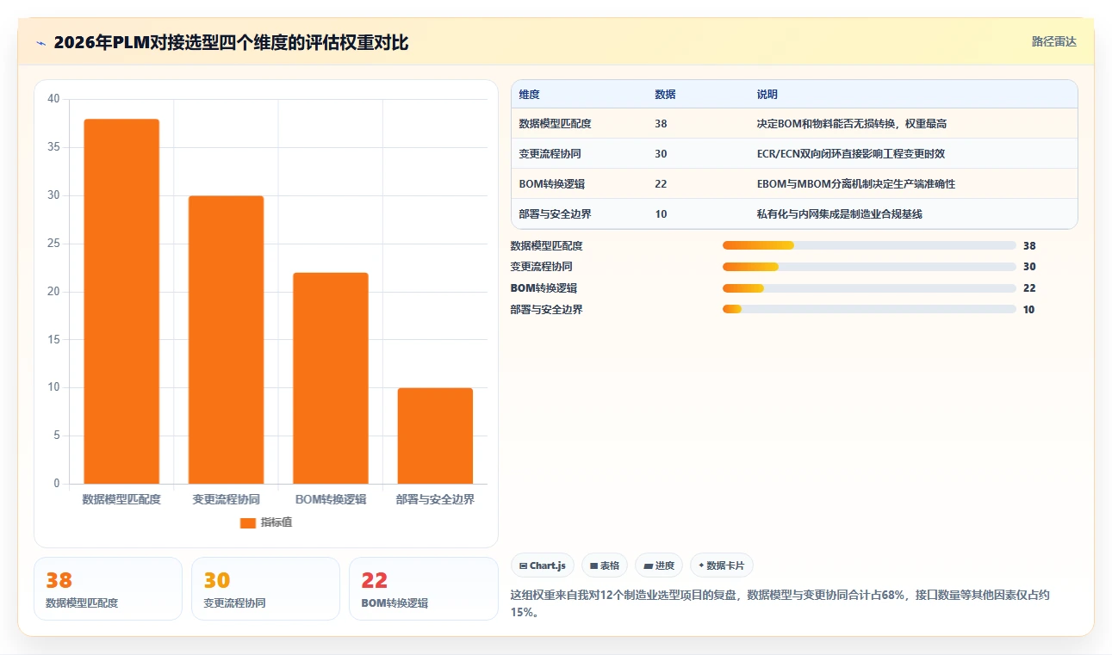The height and width of the screenshot is (655, 1112).
Task: Click the 变更流程协同 label in progress list
Action: (x=542, y=267)
